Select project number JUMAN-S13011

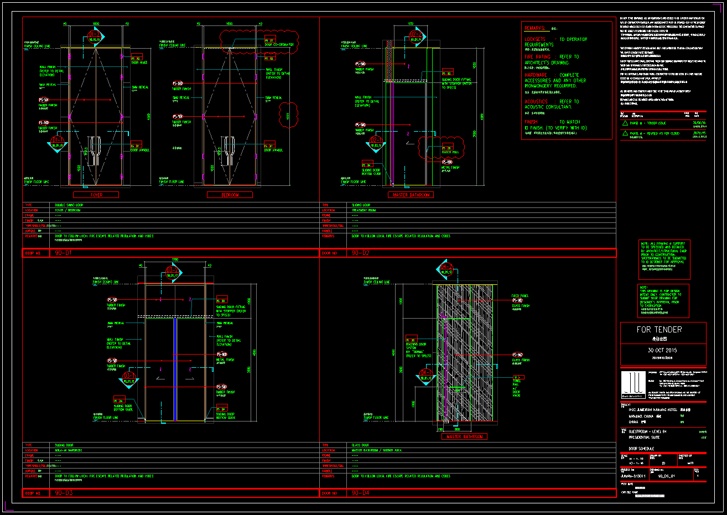[633, 475]
